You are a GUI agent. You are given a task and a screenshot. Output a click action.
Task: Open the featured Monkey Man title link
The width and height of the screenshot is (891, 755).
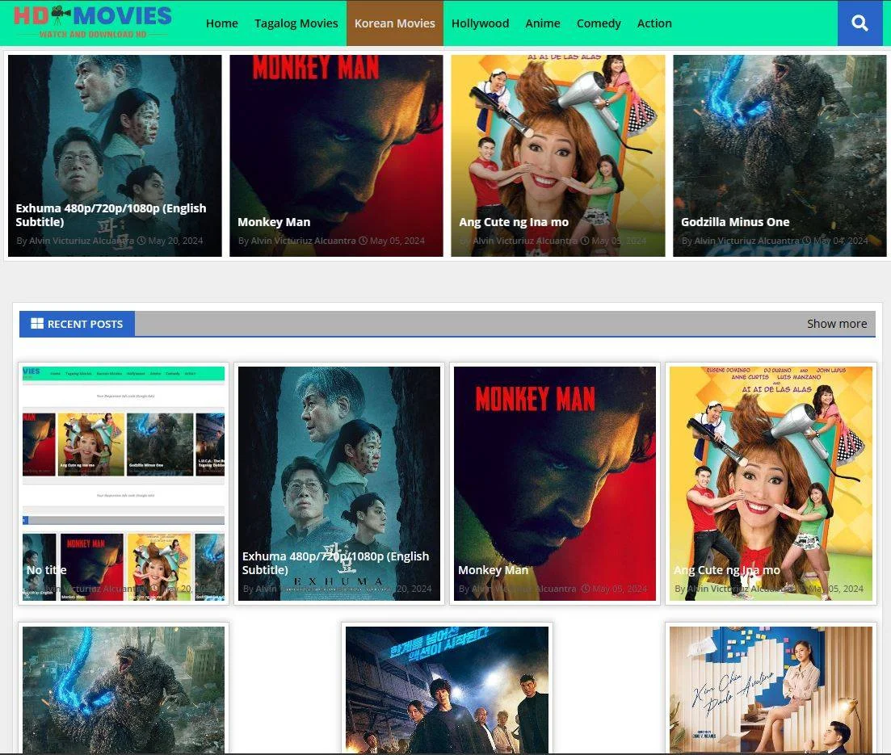pos(274,222)
